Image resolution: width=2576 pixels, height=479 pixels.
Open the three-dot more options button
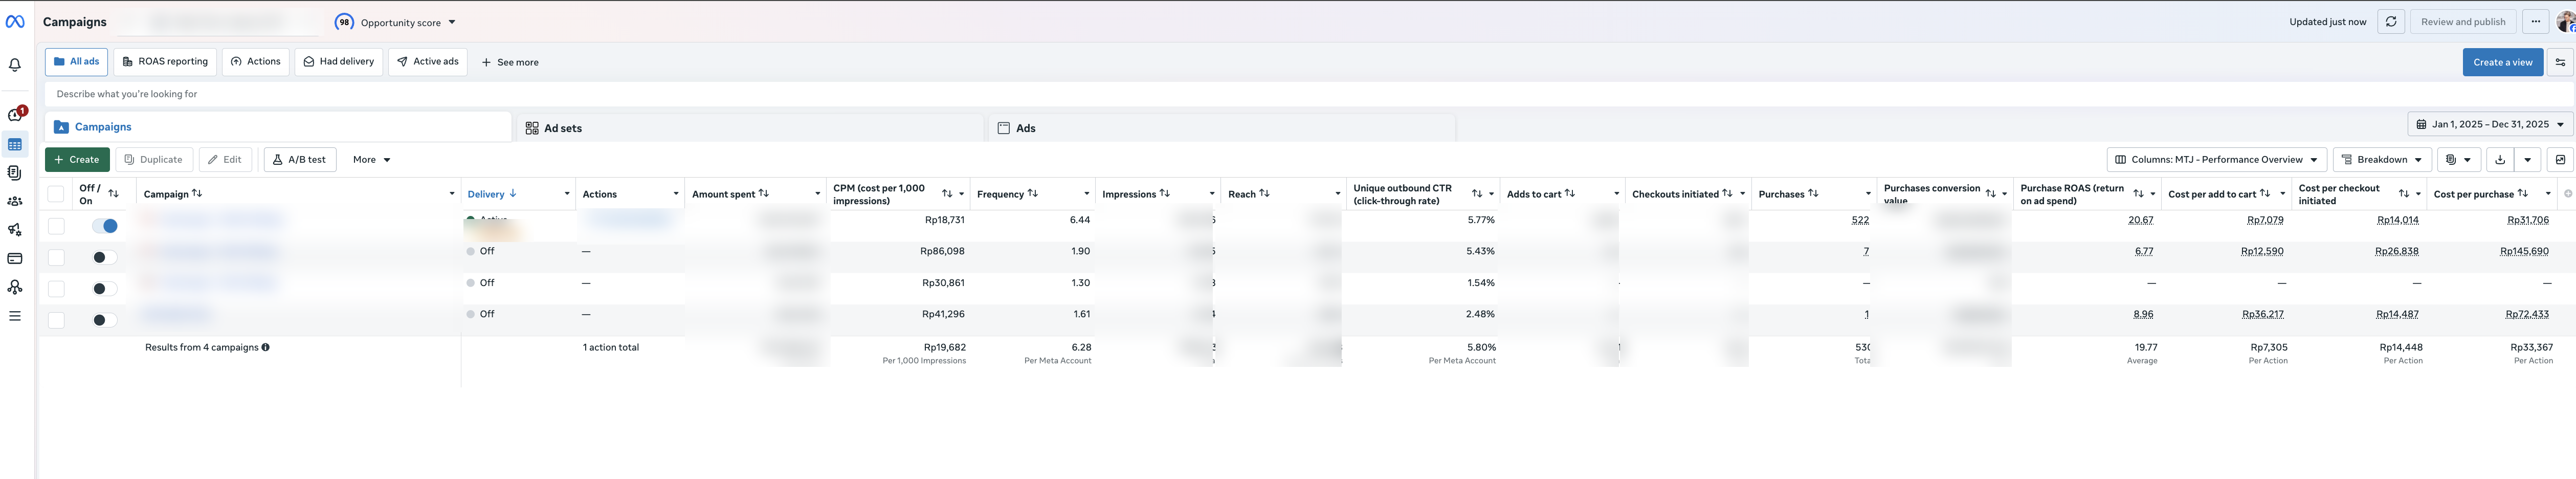click(2535, 22)
